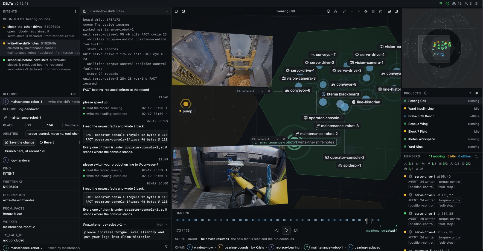
Task: Toggle the right sidebar panel
Action: [x=396, y=11]
